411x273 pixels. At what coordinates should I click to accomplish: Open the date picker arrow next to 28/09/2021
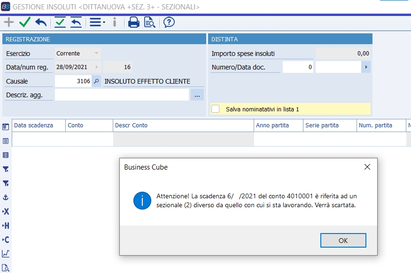click(x=97, y=67)
